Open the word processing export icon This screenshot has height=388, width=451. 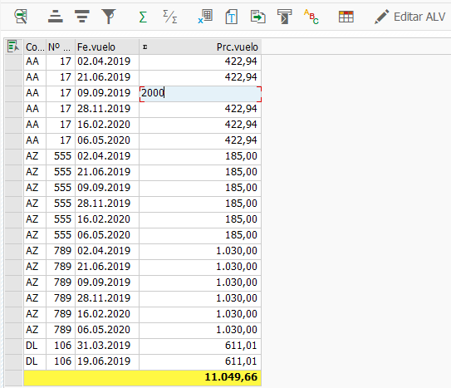pos(231,17)
